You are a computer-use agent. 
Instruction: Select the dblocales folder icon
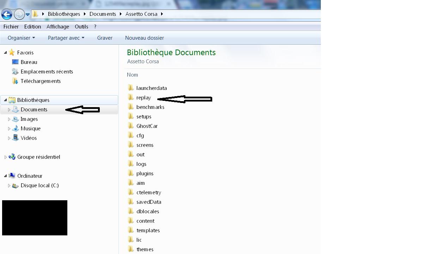click(131, 211)
